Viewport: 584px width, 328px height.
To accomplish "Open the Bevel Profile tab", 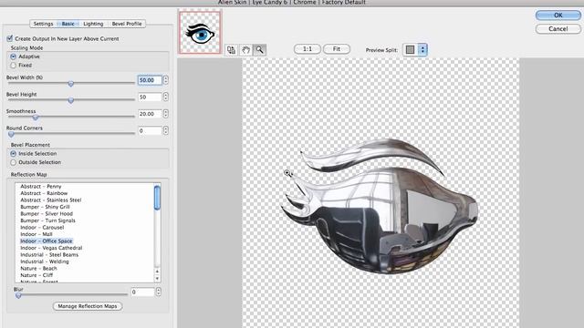I will (127, 24).
